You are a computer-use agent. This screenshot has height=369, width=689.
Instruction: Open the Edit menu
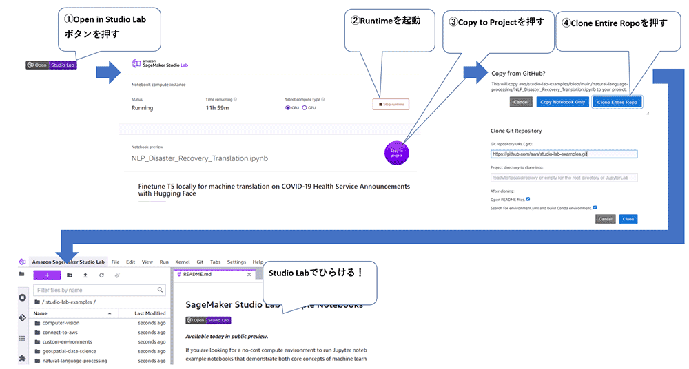tap(130, 262)
